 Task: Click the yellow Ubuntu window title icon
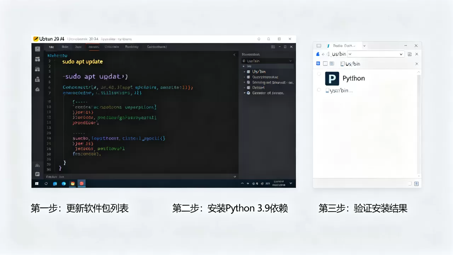tap(36, 39)
